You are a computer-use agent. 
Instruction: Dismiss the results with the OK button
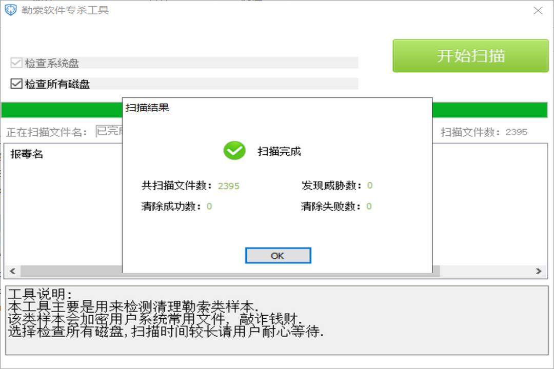pos(278,255)
